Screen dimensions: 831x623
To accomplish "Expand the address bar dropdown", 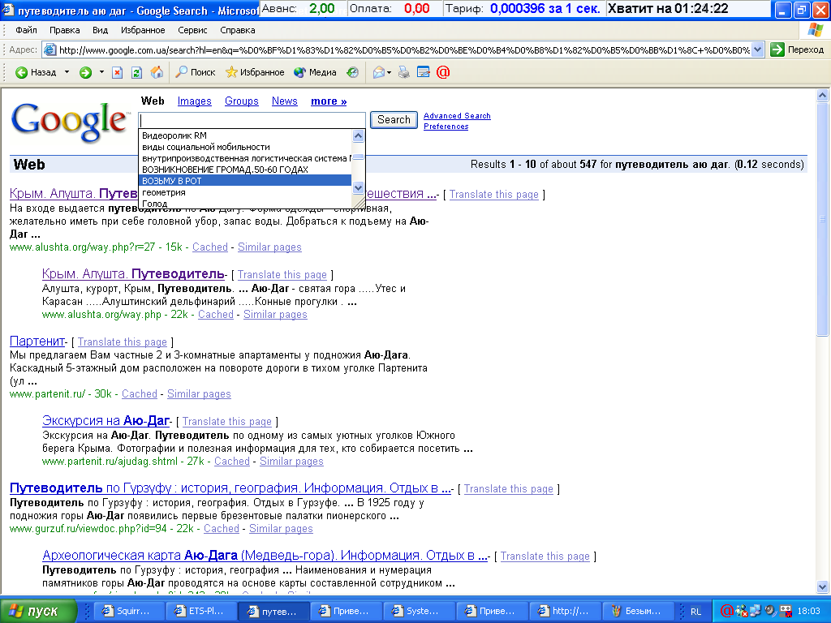I will [x=758, y=49].
